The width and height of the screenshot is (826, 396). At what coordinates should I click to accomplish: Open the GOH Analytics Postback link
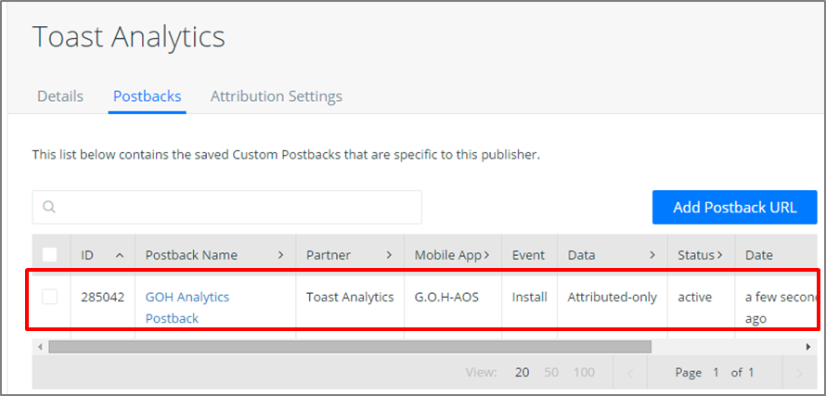[x=187, y=308]
